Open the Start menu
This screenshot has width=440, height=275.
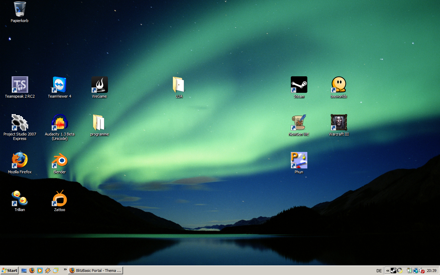(x=10, y=271)
